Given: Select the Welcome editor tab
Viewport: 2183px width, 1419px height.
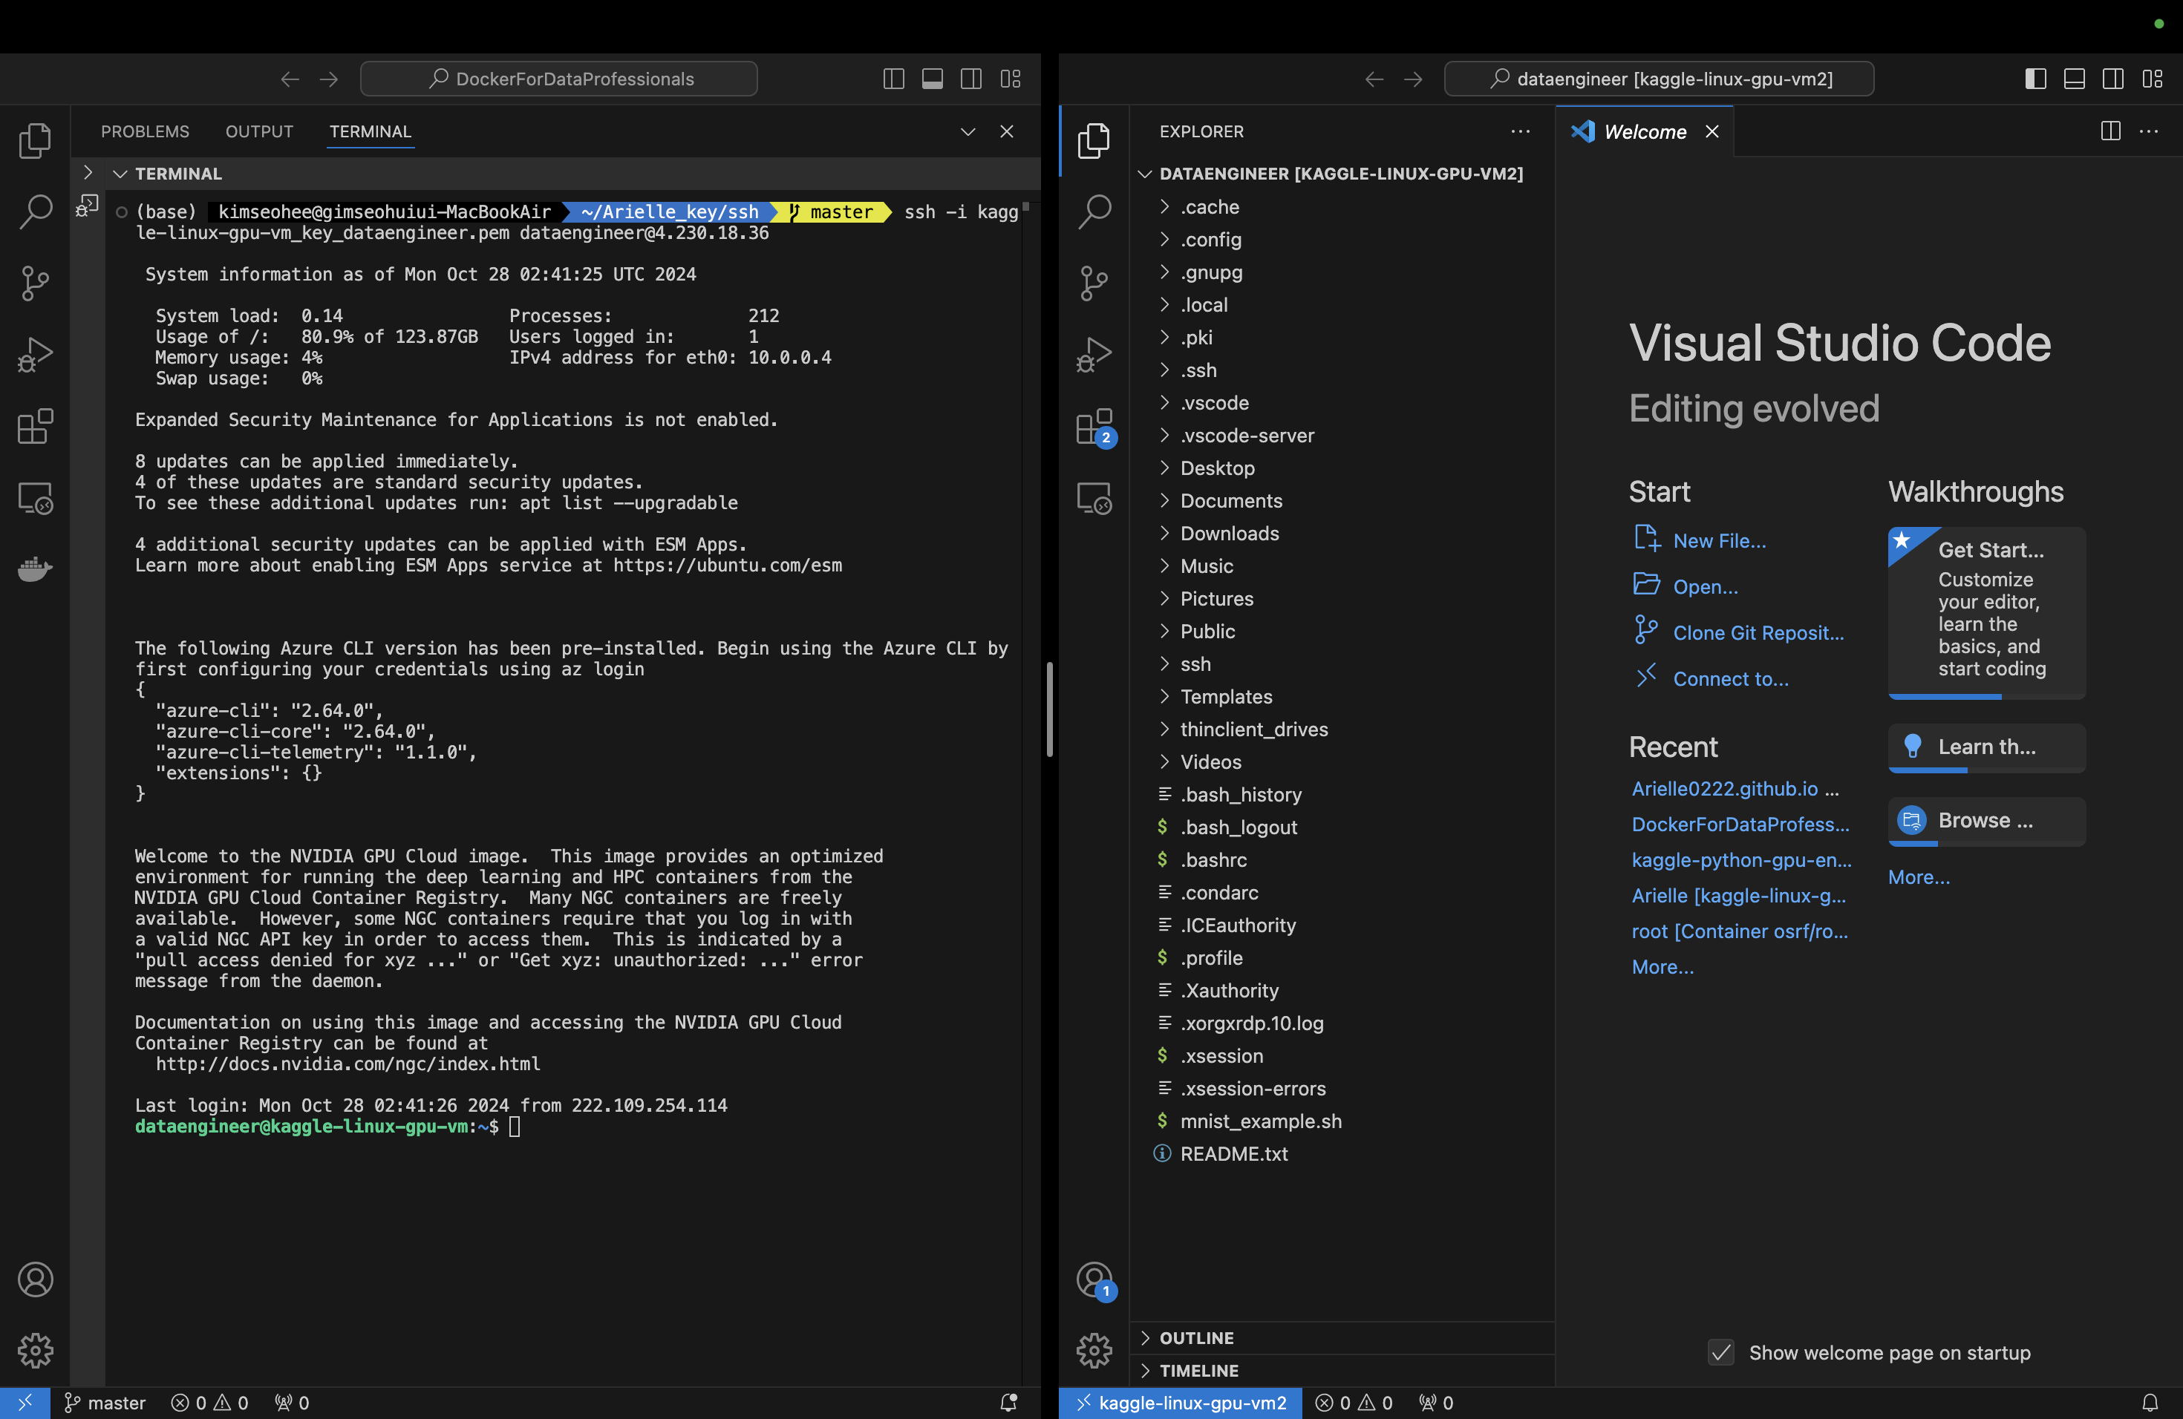Looking at the screenshot, I should pos(1644,131).
